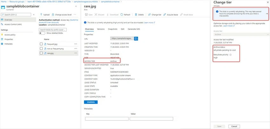Open frequent.jpg blob
Viewport: 270px width, 129px height.
[52, 44]
